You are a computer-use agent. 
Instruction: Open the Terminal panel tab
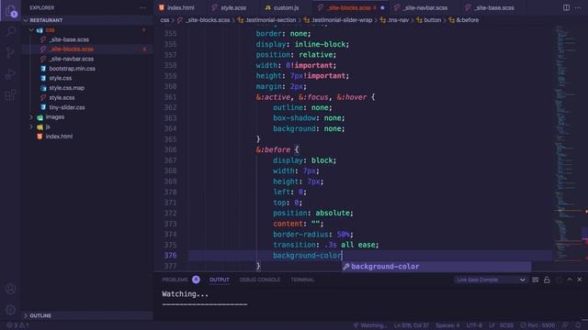click(302, 280)
